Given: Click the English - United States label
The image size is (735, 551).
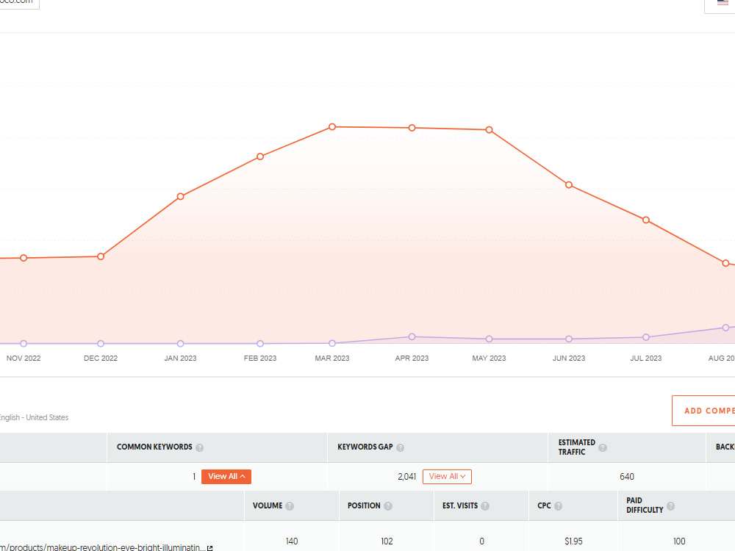Looking at the screenshot, I should [34, 417].
